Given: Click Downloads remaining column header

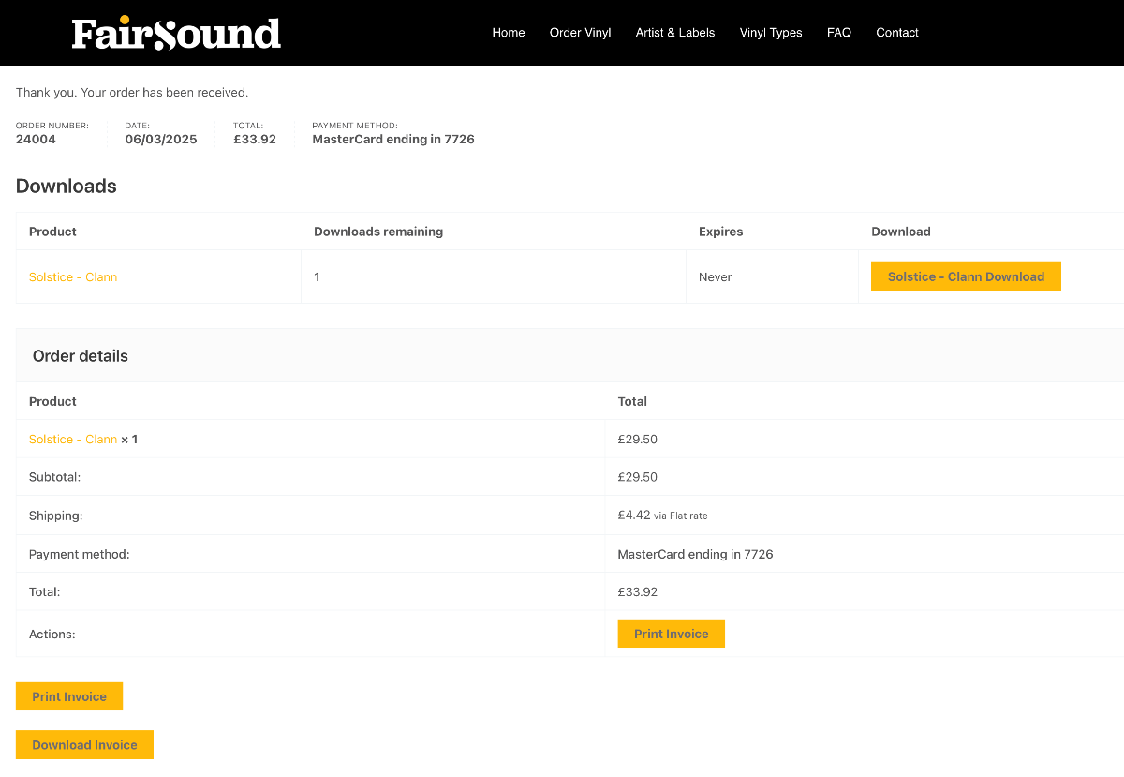Looking at the screenshot, I should click(378, 232).
